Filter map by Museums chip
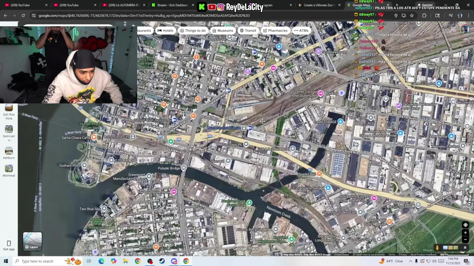 223,31
